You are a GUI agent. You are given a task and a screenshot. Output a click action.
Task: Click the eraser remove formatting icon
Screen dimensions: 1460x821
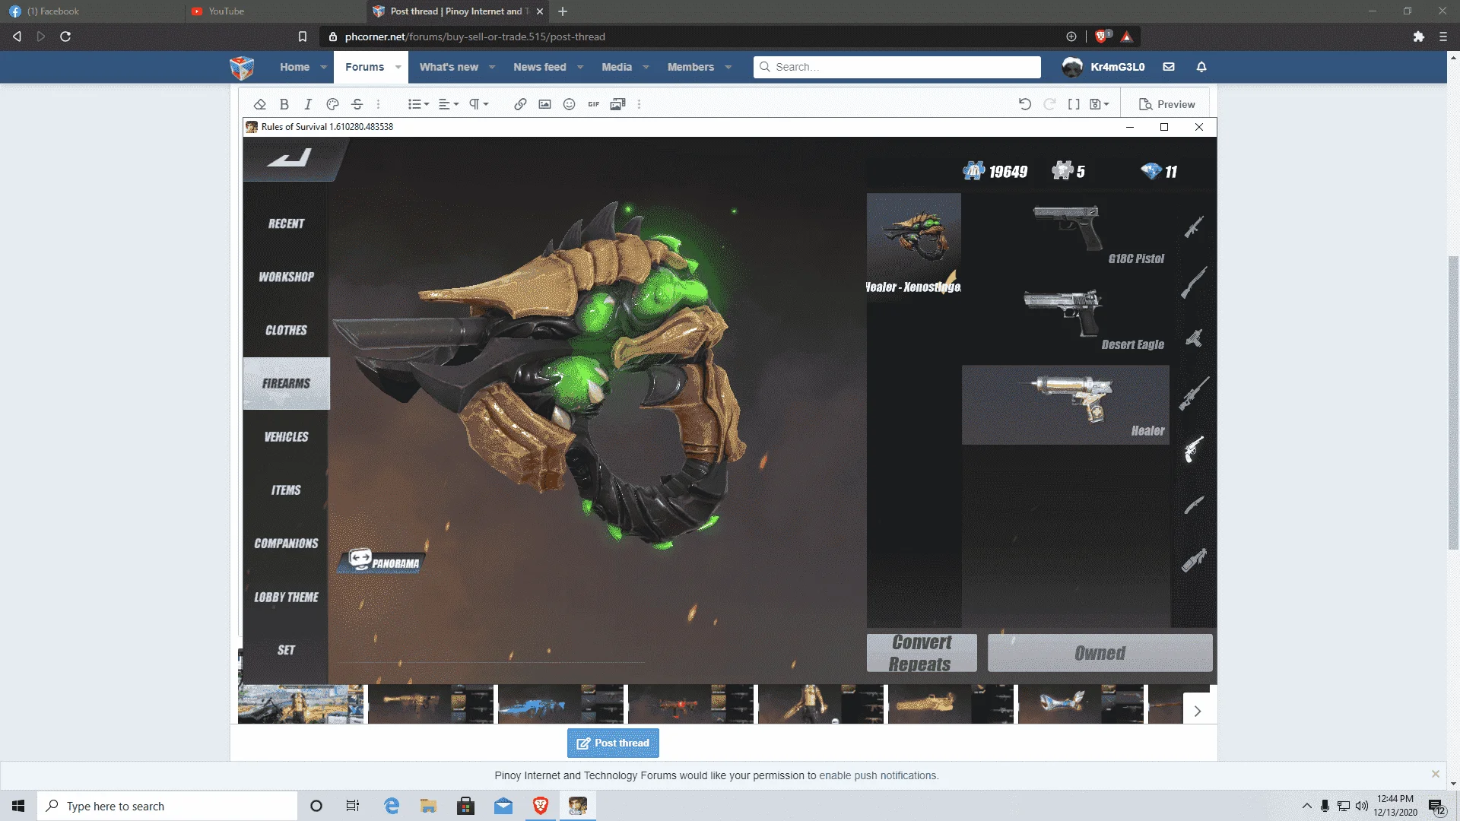tap(260, 104)
